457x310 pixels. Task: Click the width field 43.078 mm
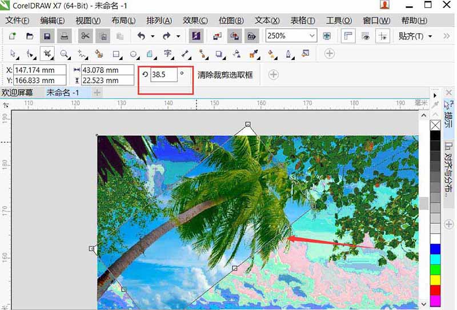click(x=107, y=70)
